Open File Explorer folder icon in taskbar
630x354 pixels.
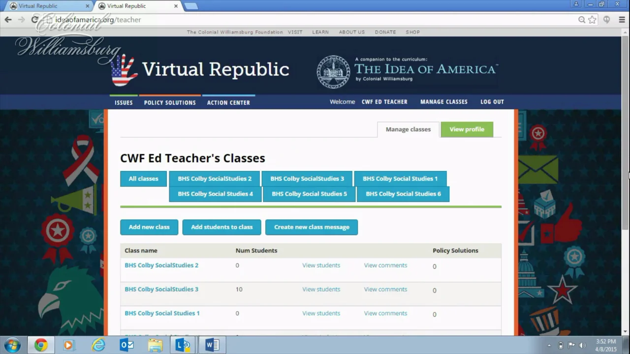coord(155,345)
